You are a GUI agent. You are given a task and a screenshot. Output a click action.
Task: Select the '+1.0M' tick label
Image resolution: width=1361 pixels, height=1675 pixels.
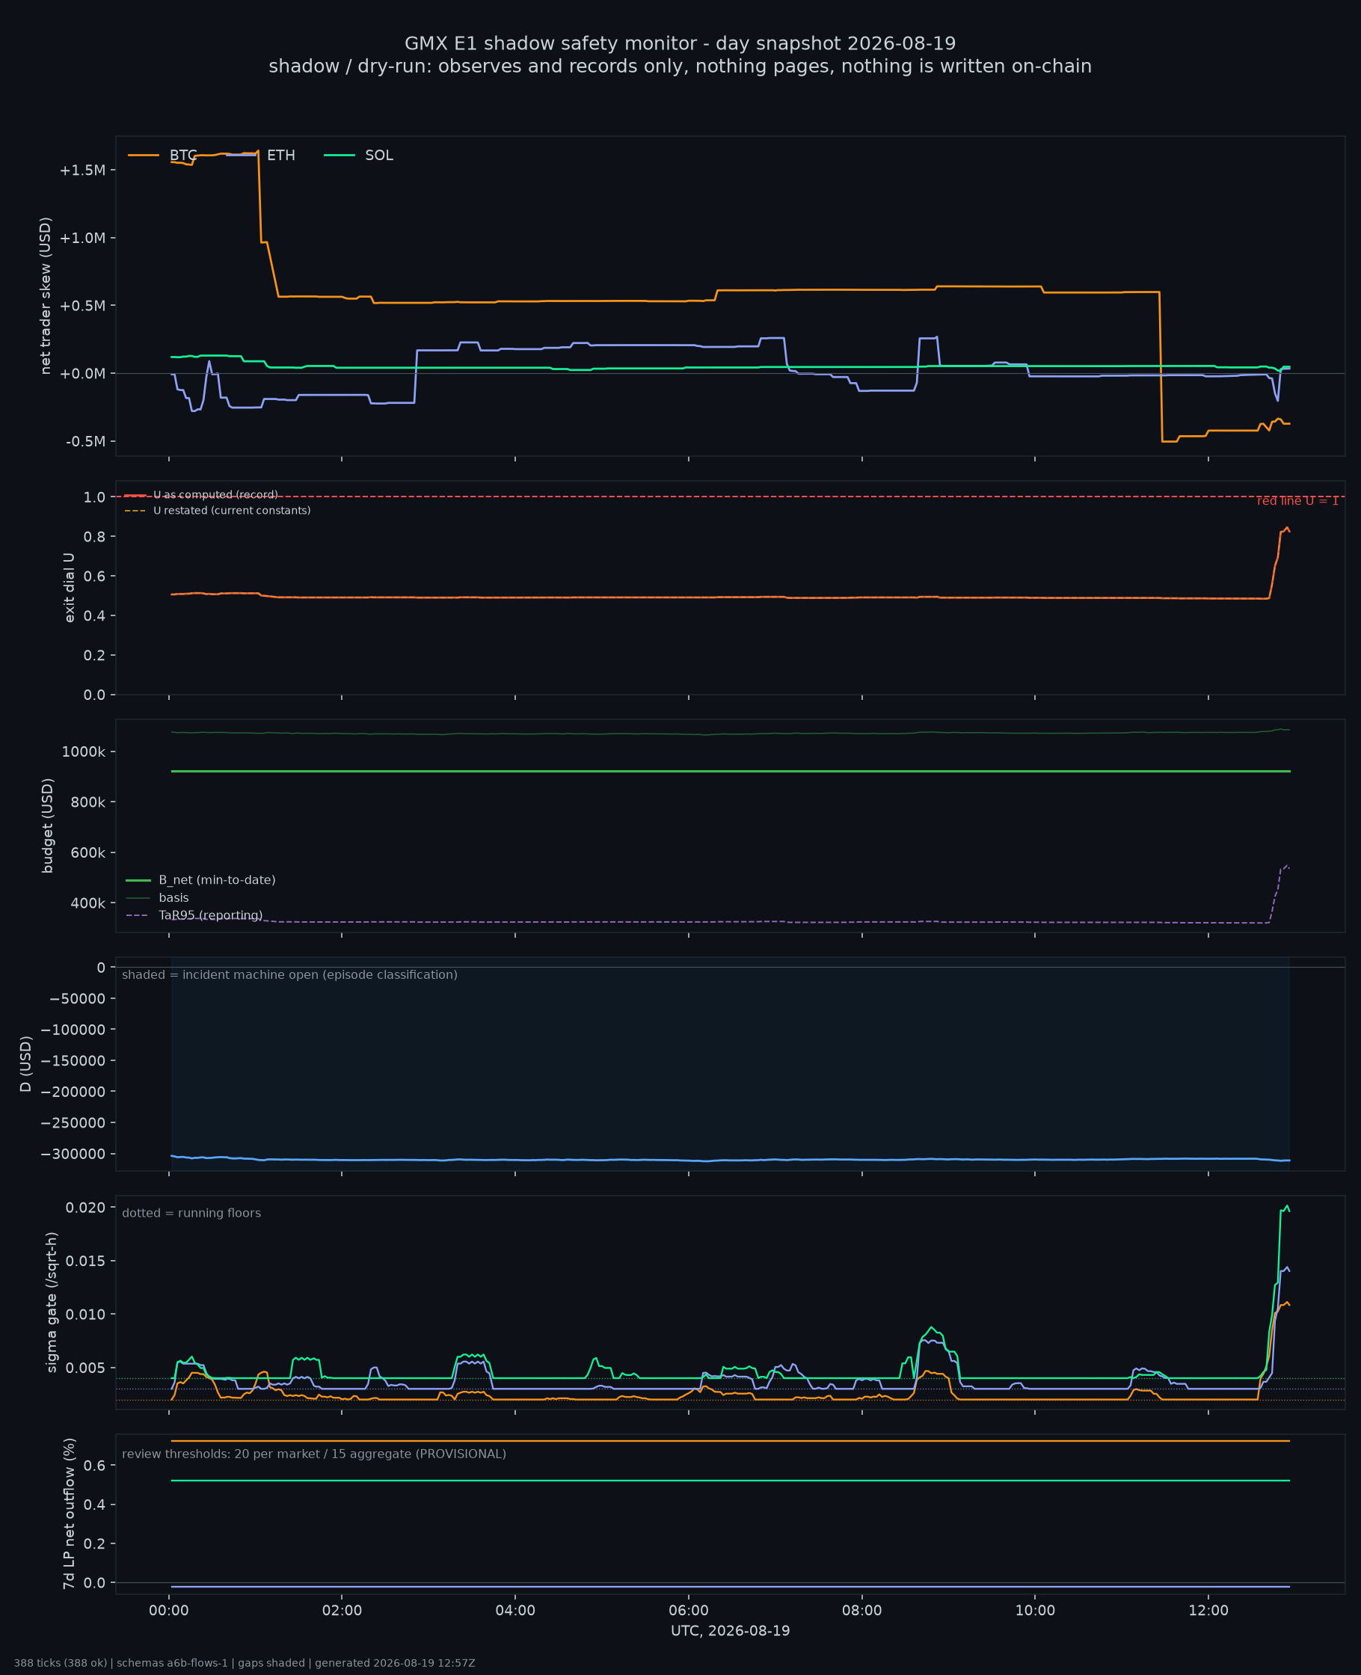tap(82, 239)
